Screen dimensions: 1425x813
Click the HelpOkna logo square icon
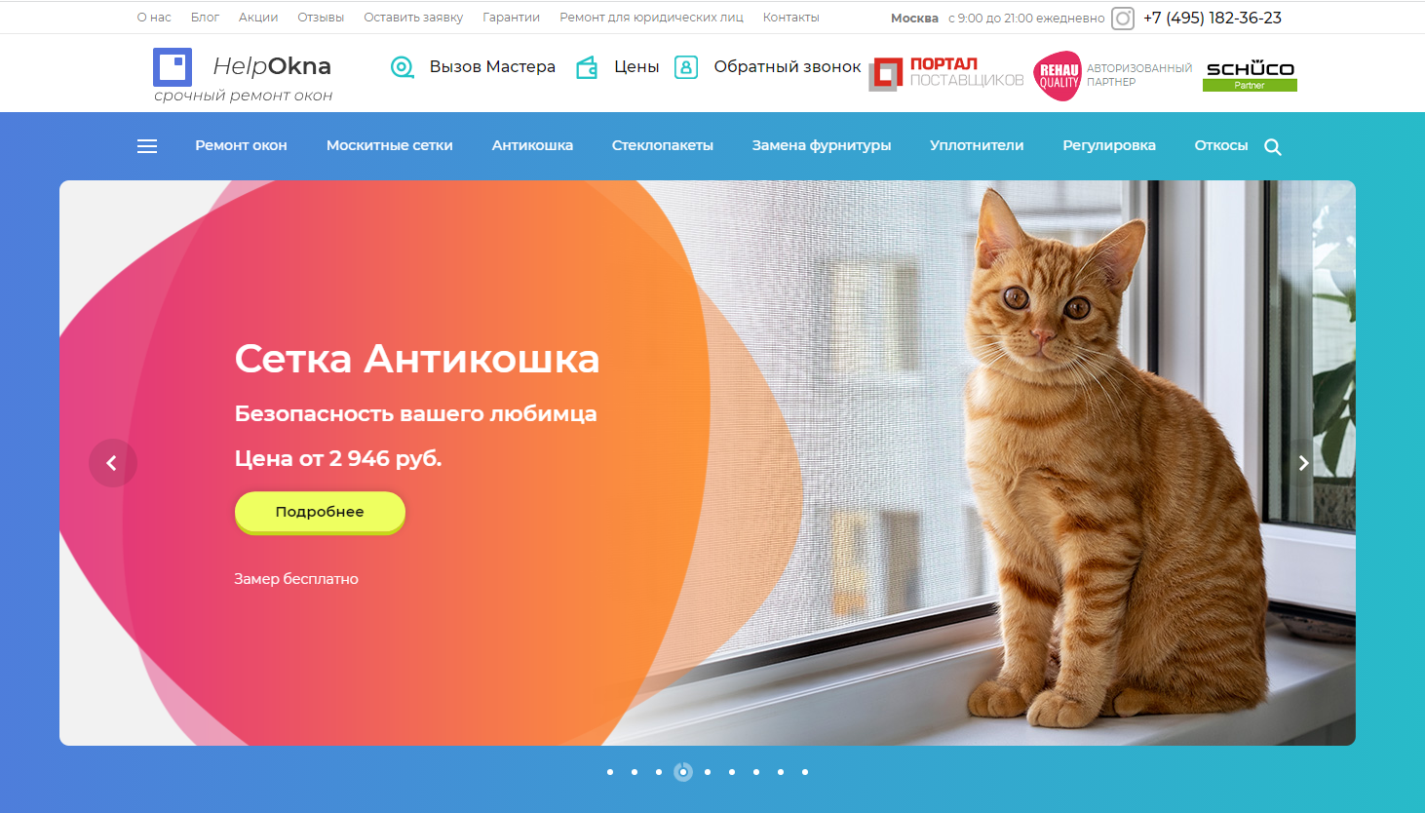[x=173, y=67]
